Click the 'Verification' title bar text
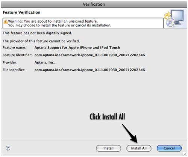Image resolution: width=188 pixels, height=157 pixels. click(x=94, y=4)
